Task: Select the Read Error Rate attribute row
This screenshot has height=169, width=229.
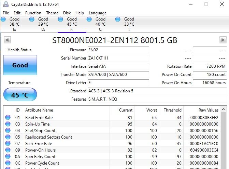Action: point(112,117)
